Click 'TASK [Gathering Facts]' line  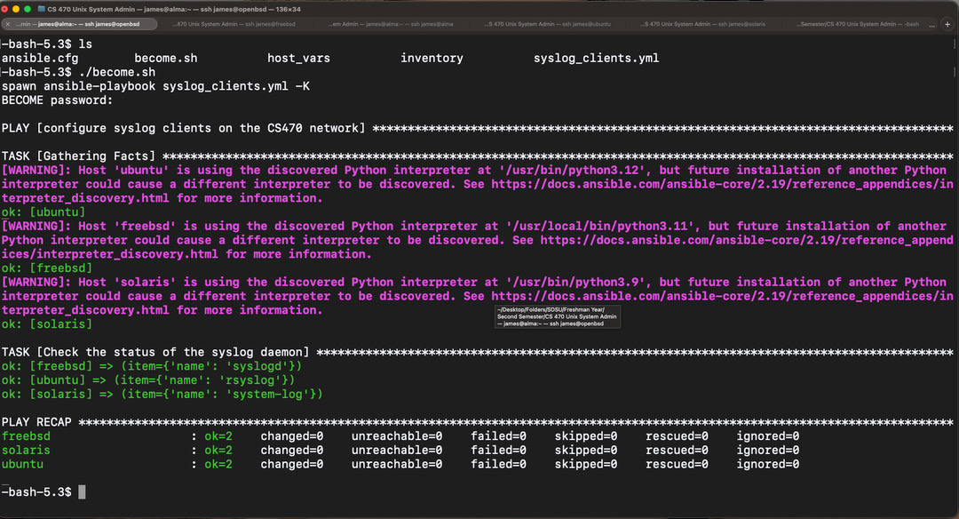point(78,156)
